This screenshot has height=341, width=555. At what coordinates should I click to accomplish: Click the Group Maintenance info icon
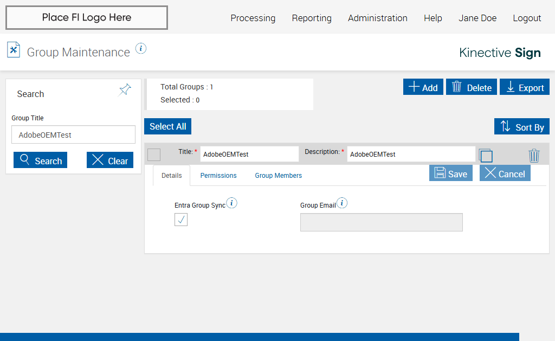(x=141, y=49)
